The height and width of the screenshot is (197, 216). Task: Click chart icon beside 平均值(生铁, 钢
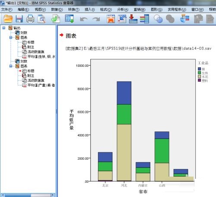click(24, 56)
